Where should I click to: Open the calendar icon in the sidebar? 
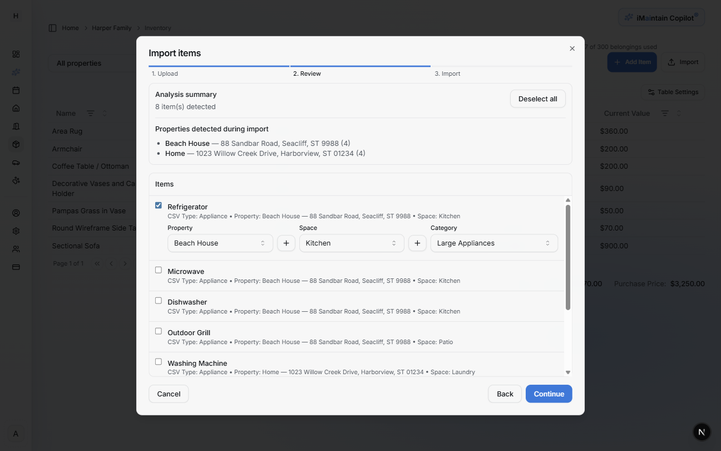pos(16,90)
